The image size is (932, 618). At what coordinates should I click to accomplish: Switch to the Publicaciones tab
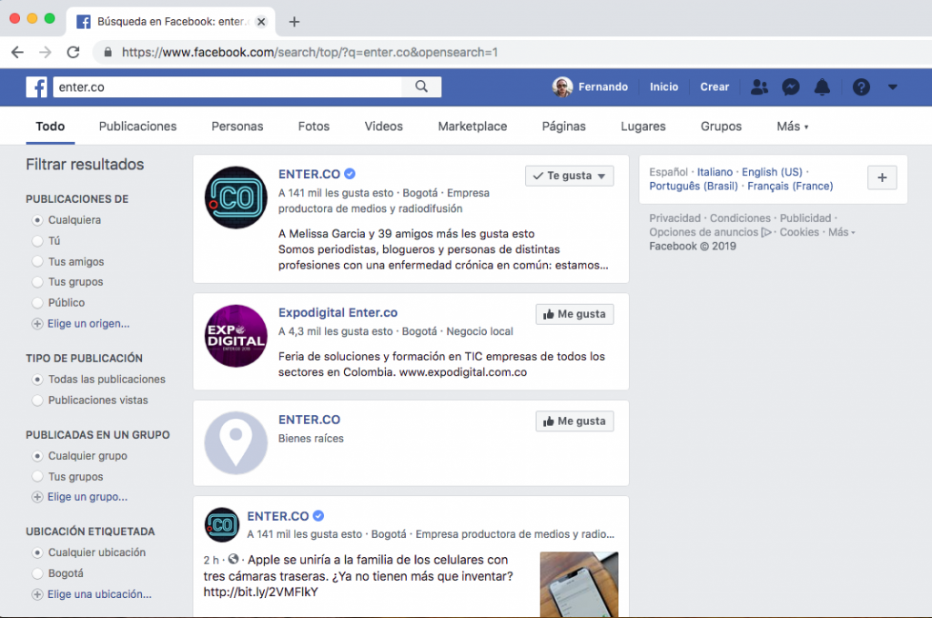138,127
